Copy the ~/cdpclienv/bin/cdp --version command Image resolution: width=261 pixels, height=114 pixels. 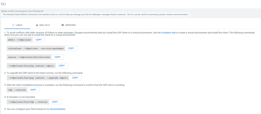(55, 102)
